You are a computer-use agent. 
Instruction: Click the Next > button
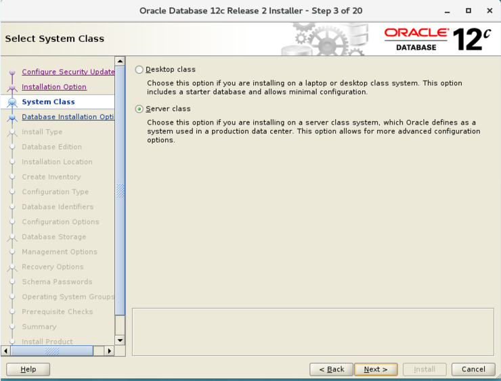tap(376, 369)
